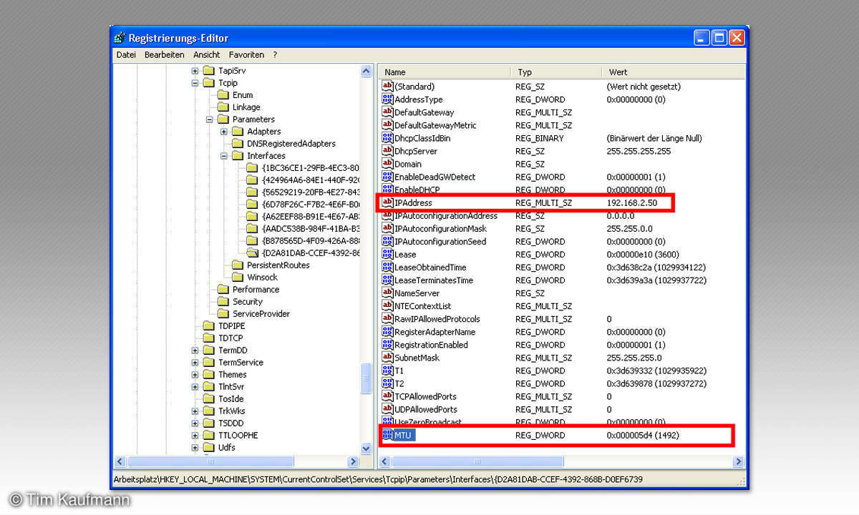The height and width of the screenshot is (515, 859).
Task: Open the Bearbeiten menu
Action: [164, 54]
